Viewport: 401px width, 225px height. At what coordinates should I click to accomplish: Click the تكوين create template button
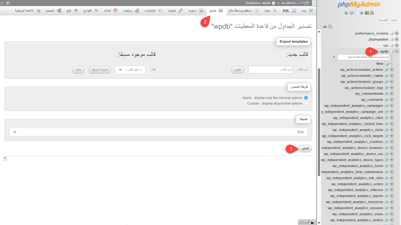point(238,70)
